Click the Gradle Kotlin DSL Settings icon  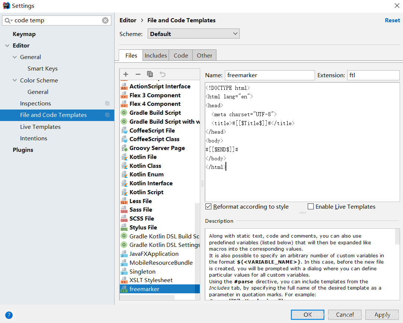tap(124, 245)
